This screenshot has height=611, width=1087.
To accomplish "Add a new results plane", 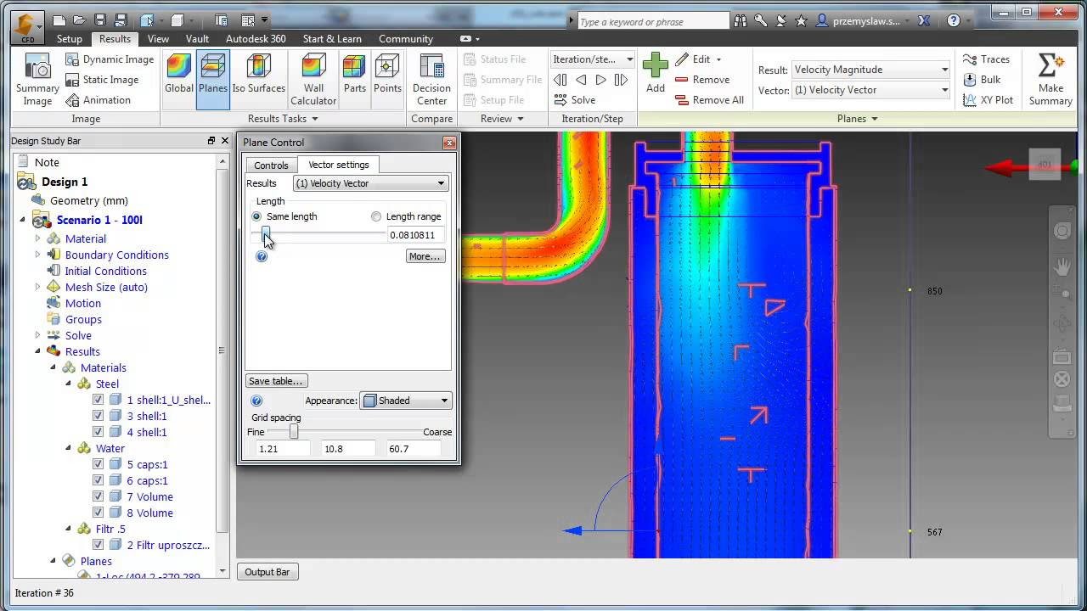I will pyautogui.click(x=655, y=73).
